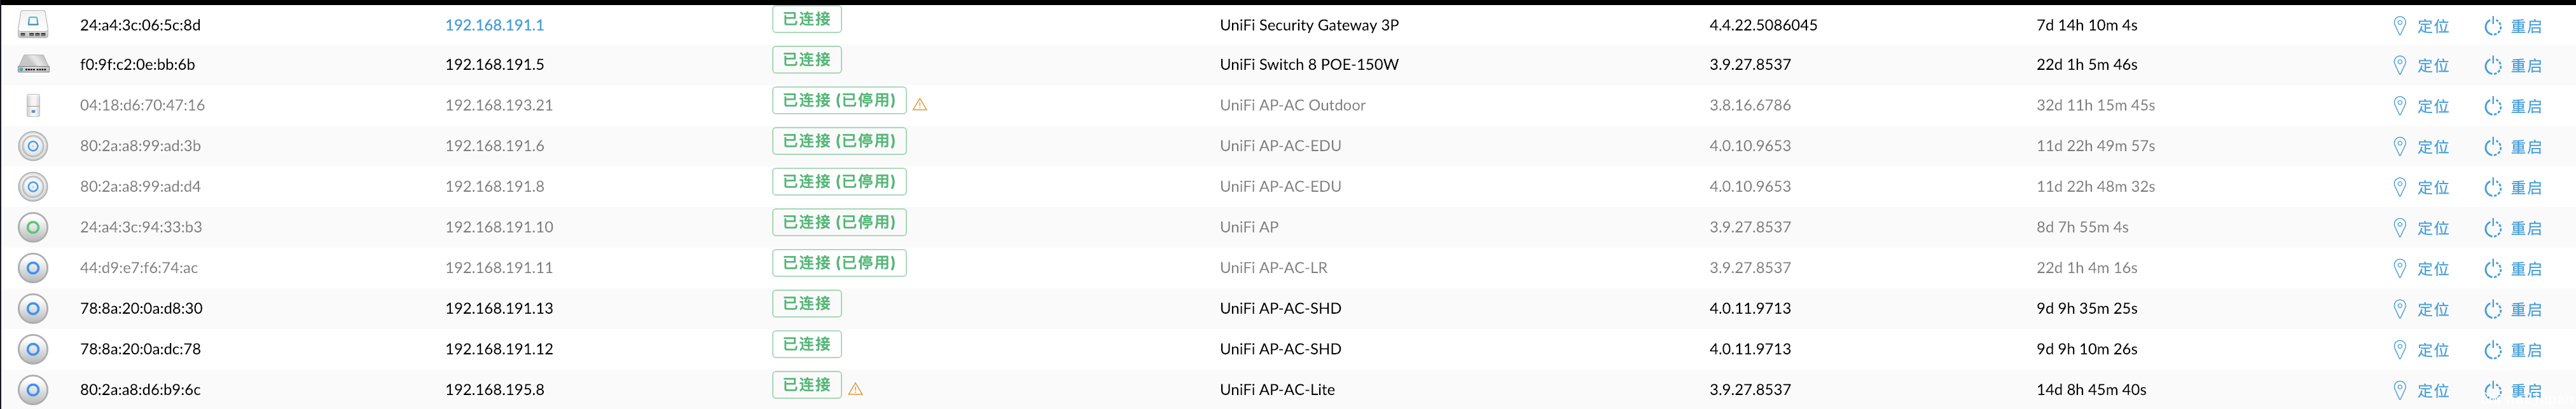Select the MAC address 24:a4:3c:94:33:b3
This screenshot has width=2576, height=409.
[x=141, y=227]
